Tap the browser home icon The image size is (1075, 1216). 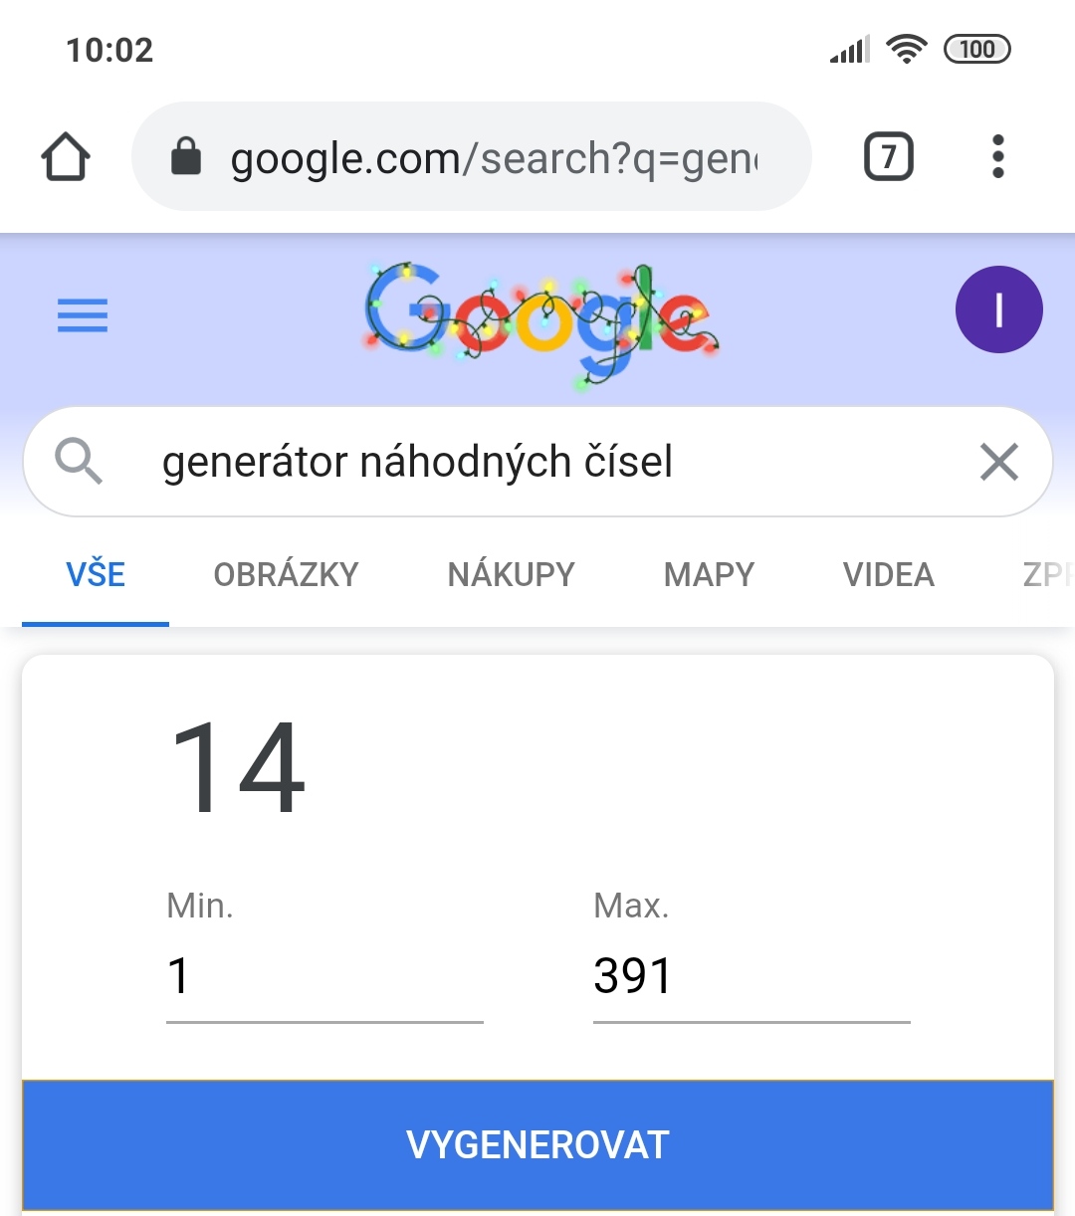coord(66,157)
